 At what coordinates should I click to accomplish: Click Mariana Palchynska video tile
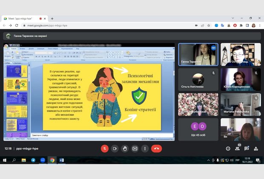(241, 104)
